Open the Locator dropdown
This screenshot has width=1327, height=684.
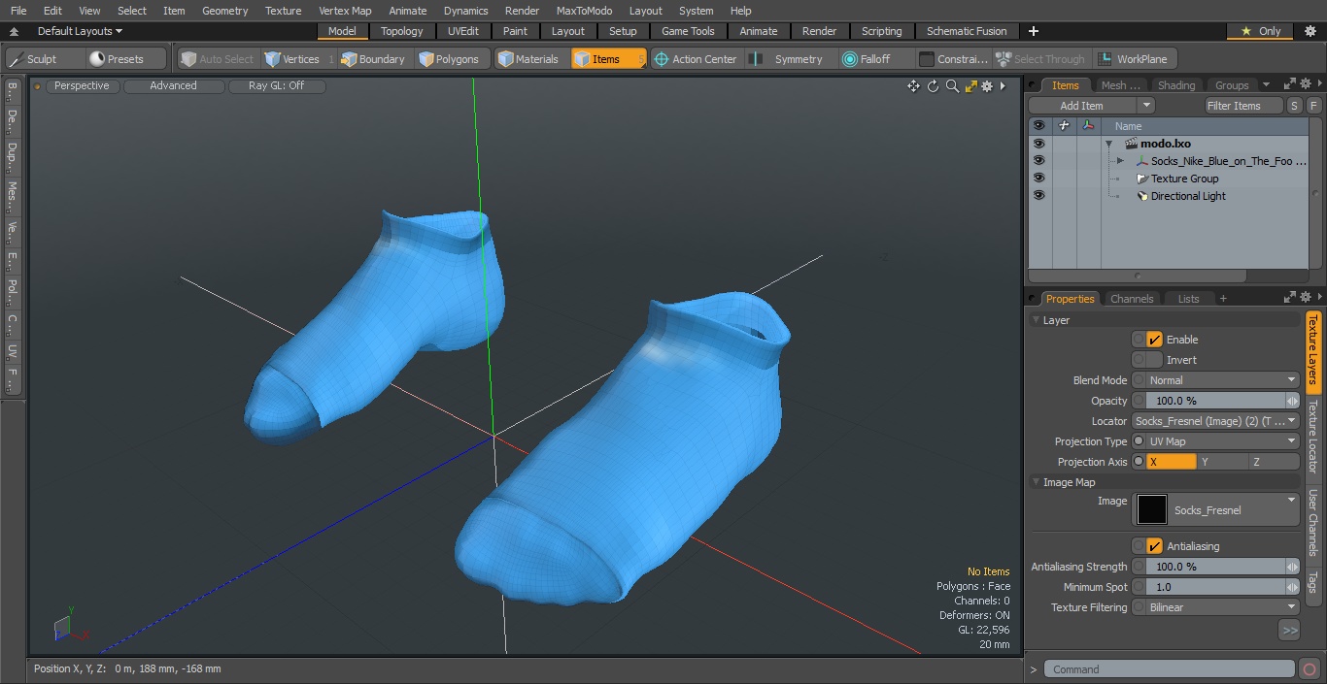(x=1216, y=421)
